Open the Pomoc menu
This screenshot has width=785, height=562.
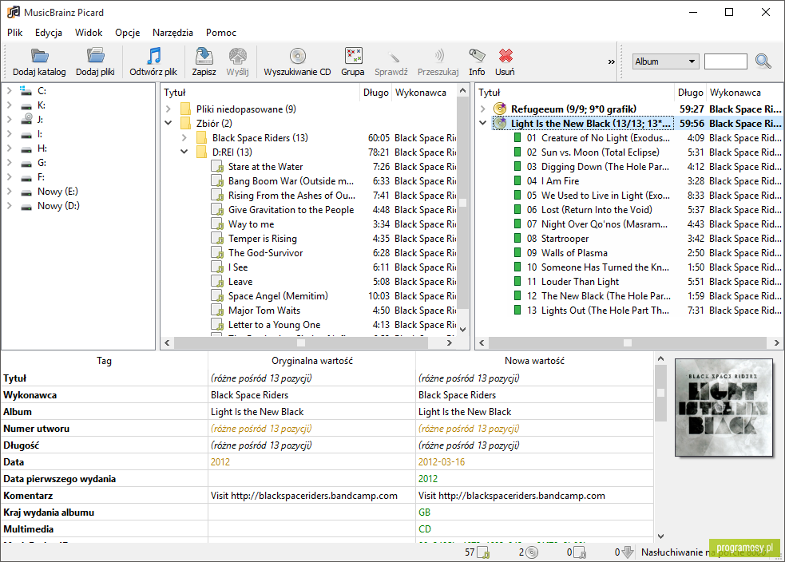[x=220, y=33]
